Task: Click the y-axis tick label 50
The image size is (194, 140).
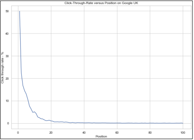Action: 7,11
